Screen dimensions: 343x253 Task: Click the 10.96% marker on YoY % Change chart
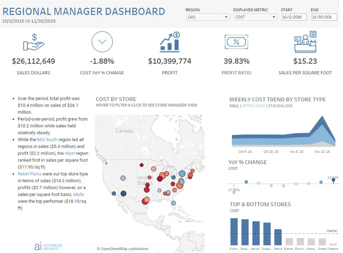point(333,180)
